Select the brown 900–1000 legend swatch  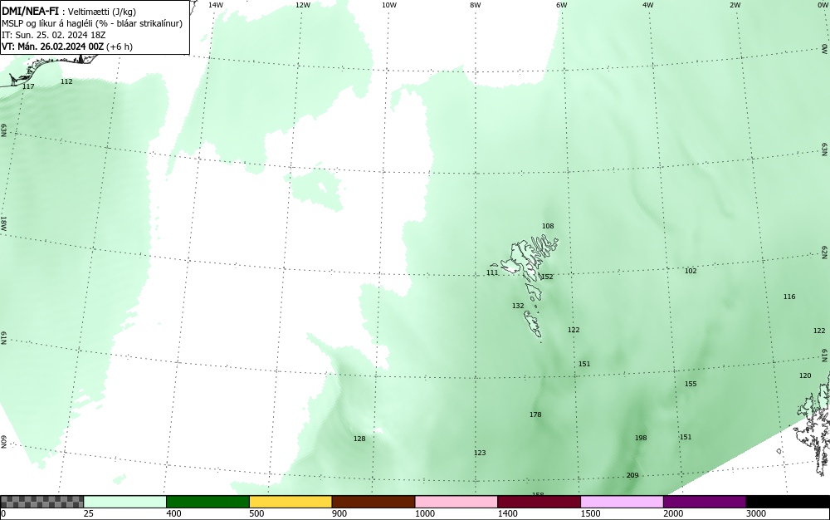pos(373,502)
